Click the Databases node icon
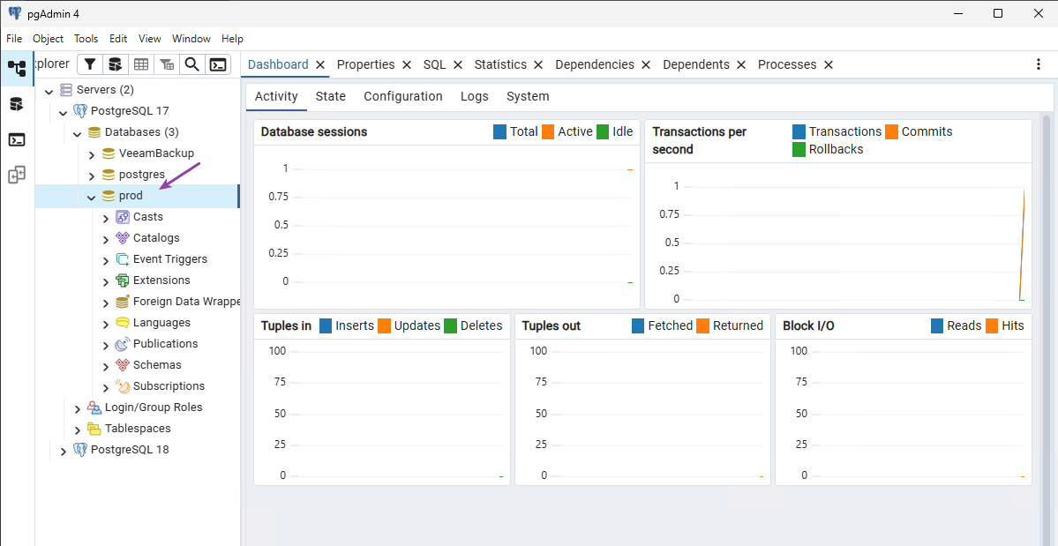Viewport: 1058px width, 546px height. [94, 132]
